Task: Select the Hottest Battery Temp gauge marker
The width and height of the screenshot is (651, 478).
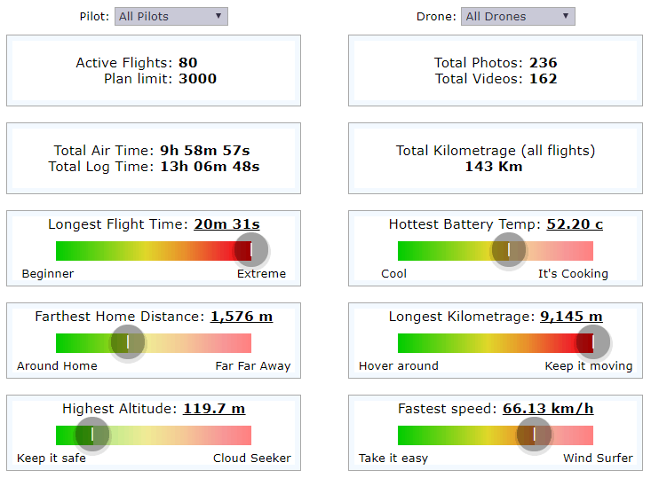Action: tap(508, 250)
